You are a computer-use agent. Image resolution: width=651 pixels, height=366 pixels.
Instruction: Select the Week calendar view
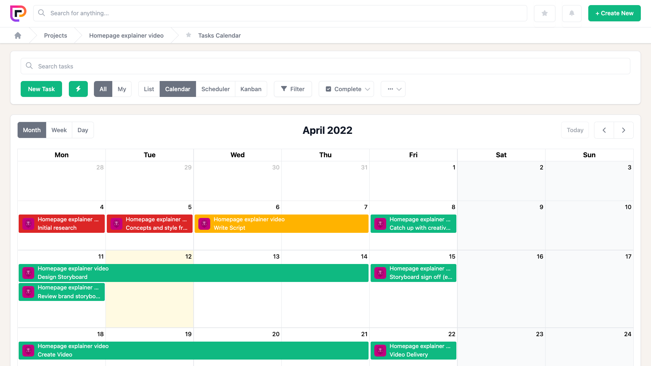[59, 130]
